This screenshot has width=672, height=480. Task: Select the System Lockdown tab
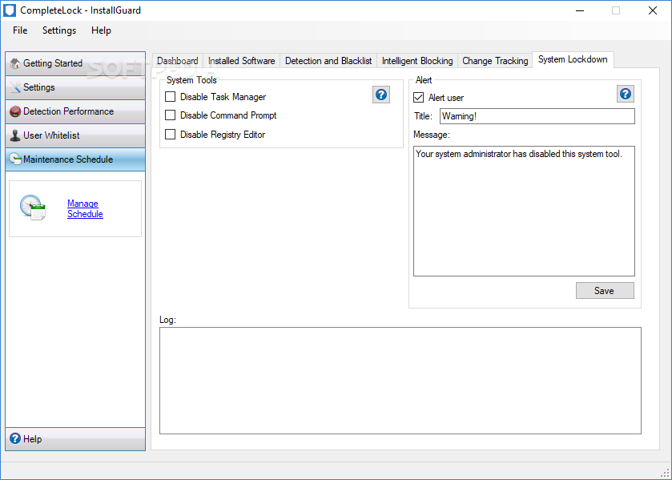pos(573,59)
